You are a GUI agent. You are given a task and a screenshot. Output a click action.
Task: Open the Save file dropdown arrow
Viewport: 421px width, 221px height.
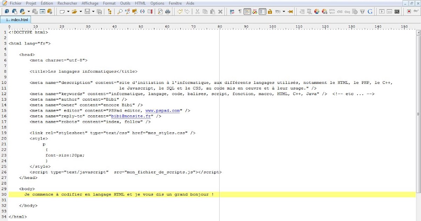coord(93,12)
